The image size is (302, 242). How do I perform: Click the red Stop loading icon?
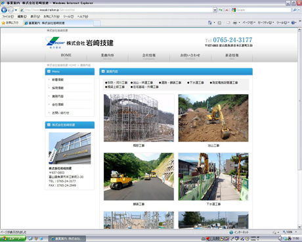(226, 10)
